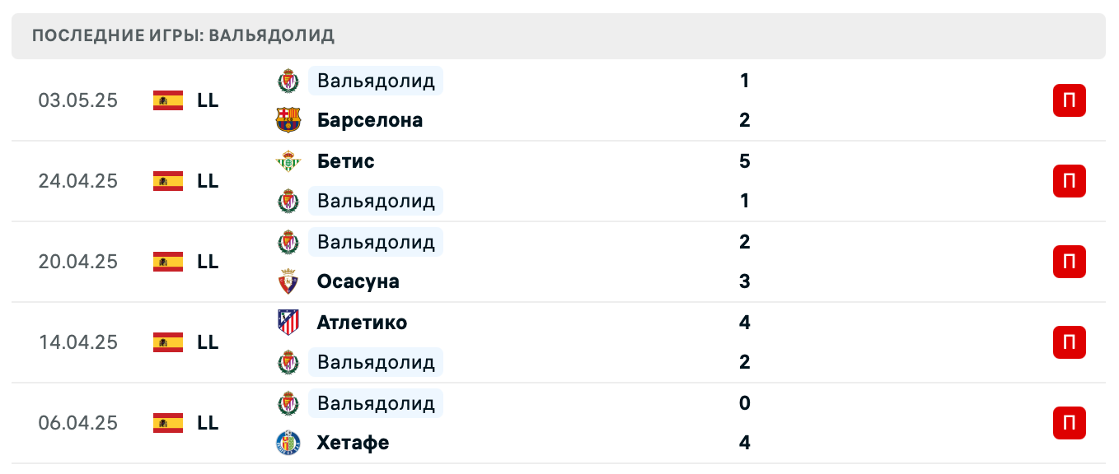Viewport: 1119px width, 474px height.
Task: Click Spain flag next to 24.04.25
Action: 168,181
